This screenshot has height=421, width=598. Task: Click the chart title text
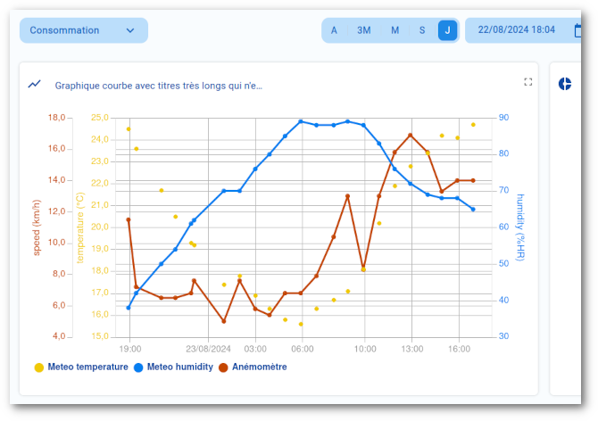(159, 86)
